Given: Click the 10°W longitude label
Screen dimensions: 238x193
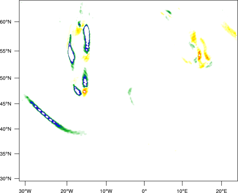Looking at the screenshot, I should [x=106, y=191].
